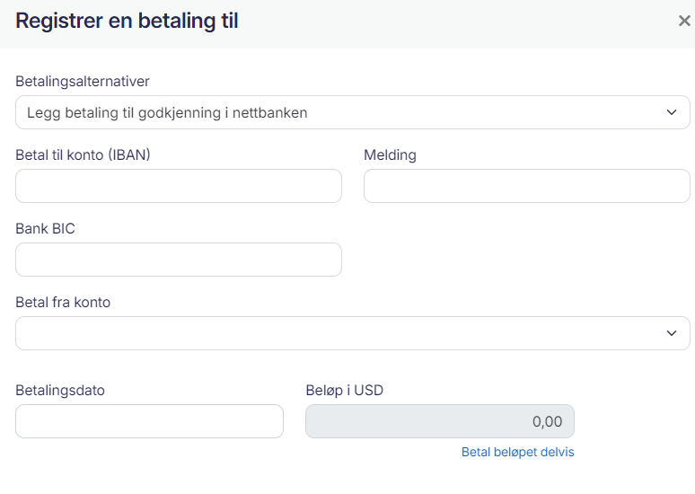This screenshot has width=695, height=494.
Task: Click the Betal til konto (IBAN) label
Action: (x=83, y=155)
